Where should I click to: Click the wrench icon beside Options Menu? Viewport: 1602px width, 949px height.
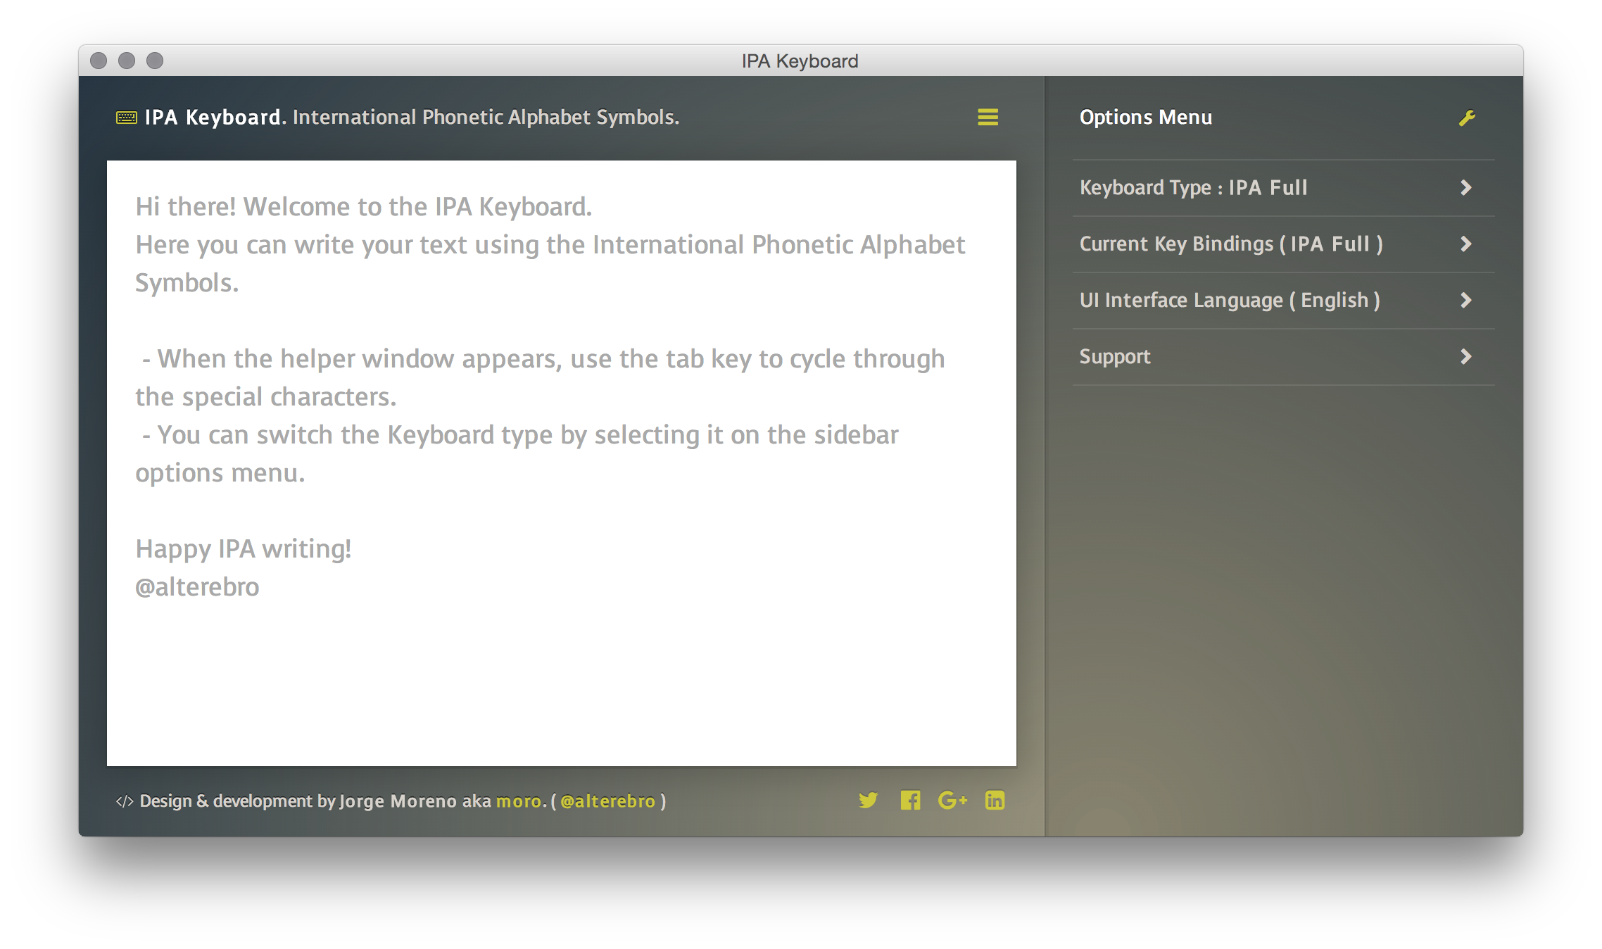click(x=1466, y=118)
